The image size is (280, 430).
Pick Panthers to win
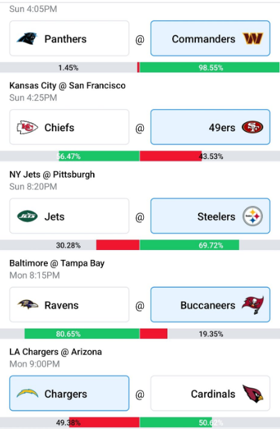(69, 38)
